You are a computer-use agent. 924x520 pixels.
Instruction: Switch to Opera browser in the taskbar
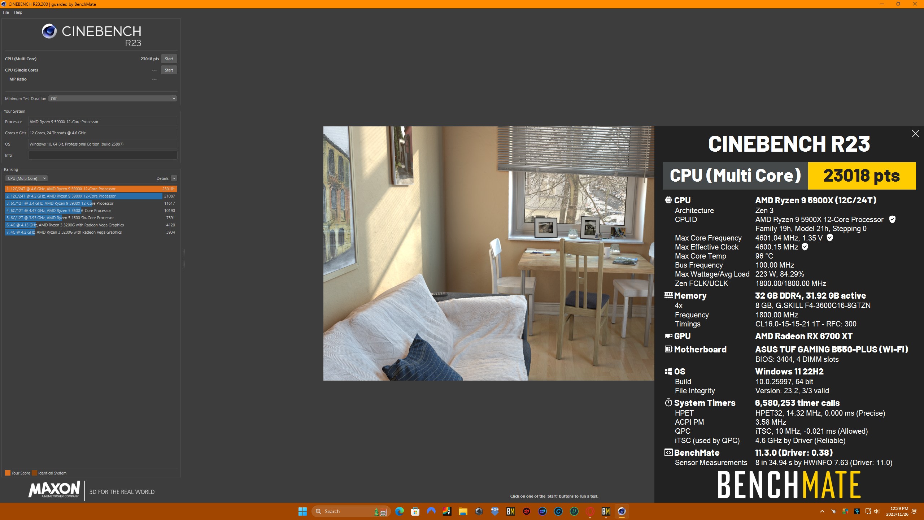(x=590, y=511)
